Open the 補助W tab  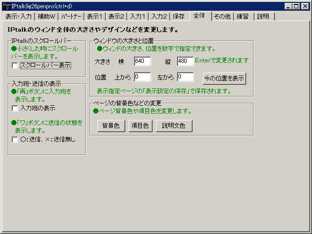coord(46,17)
